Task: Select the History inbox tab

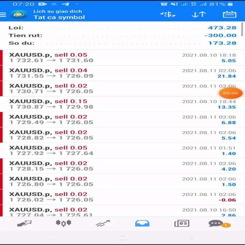Action: 142,223
